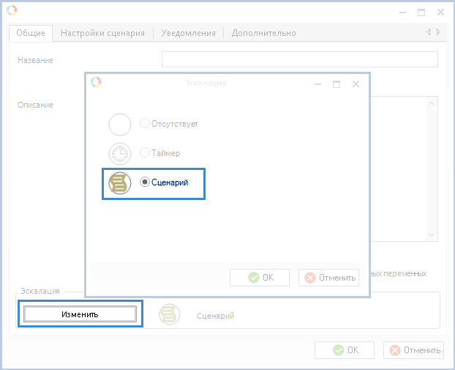Click the scroll icon in main window Эскалация group
455x370 pixels.
[x=170, y=314]
